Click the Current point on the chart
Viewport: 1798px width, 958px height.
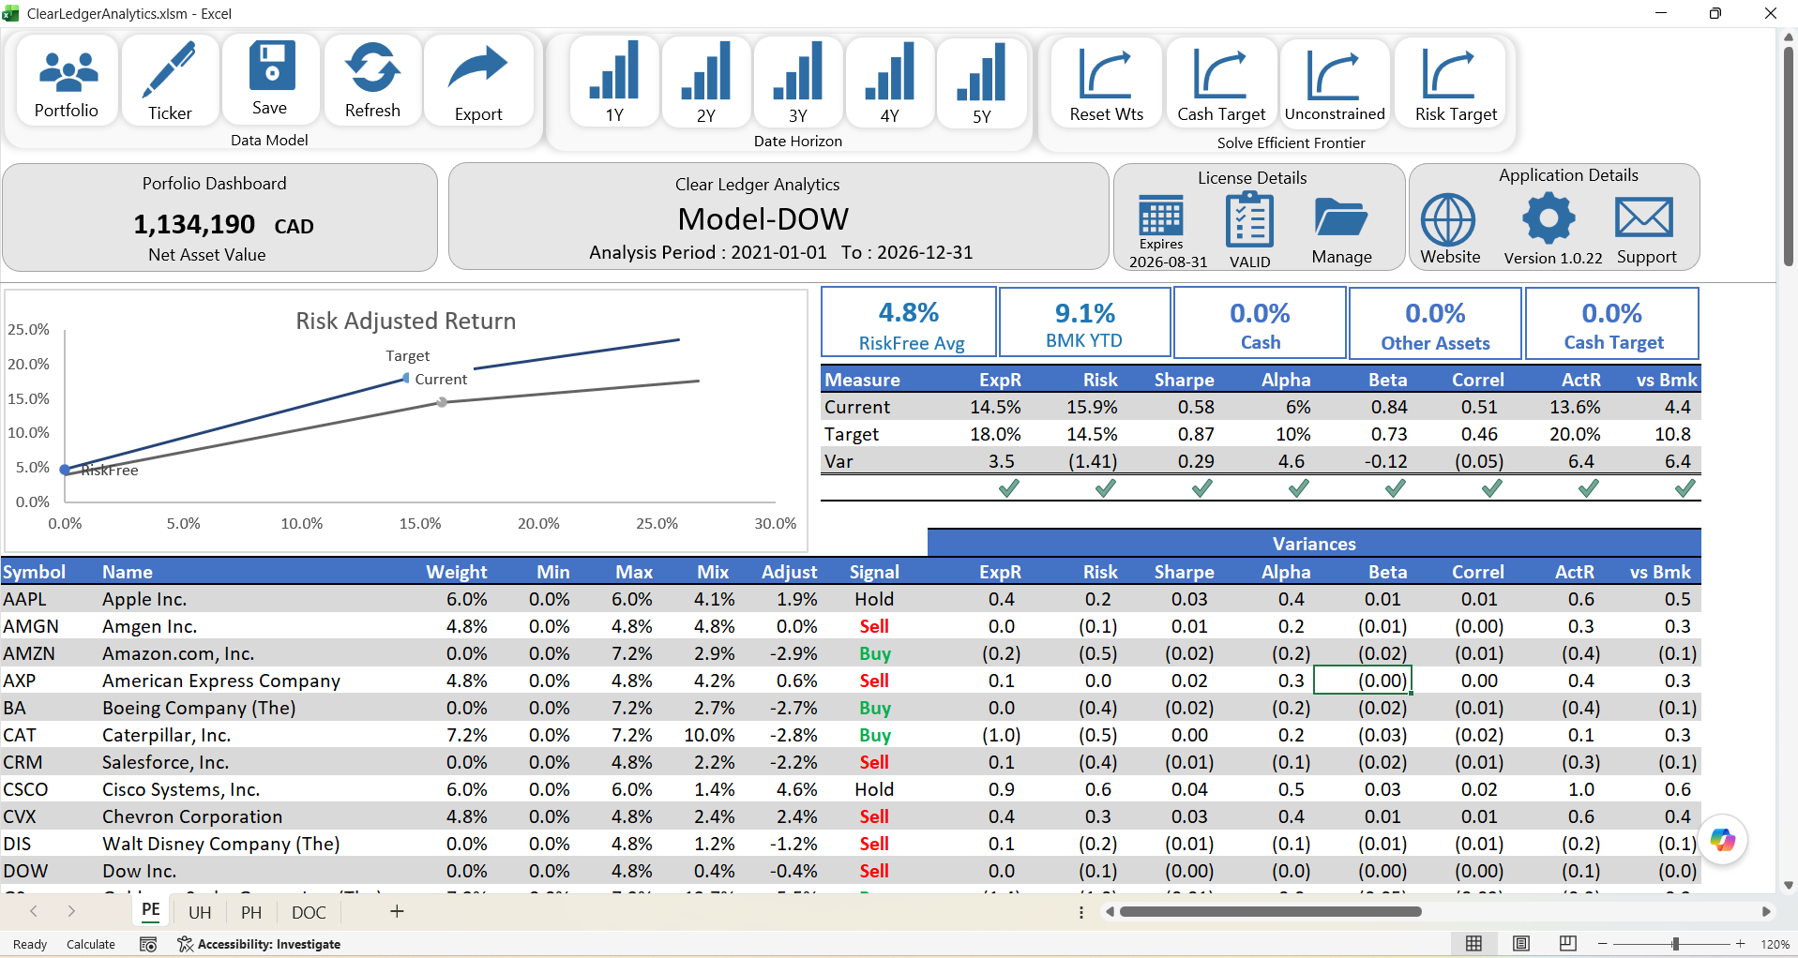click(443, 402)
